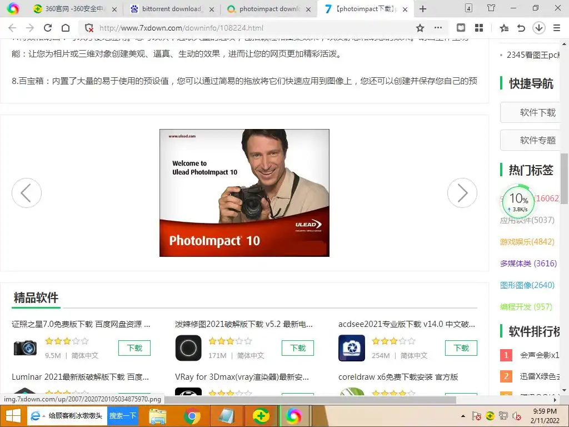569x427 pixels.
Task: Open the green 360 plus taskbar icon
Action: point(261,416)
